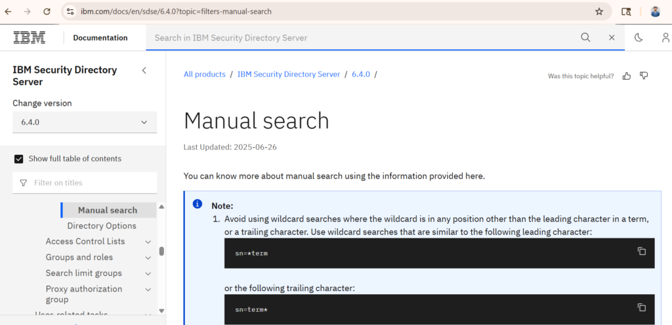This screenshot has width=672, height=325.
Task: Click the thumbs down feedback icon
Action: point(644,76)
